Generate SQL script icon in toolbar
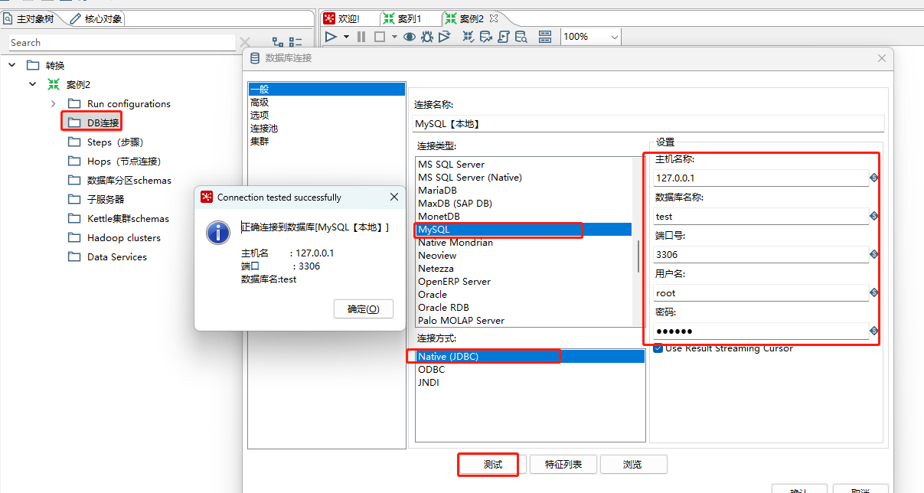Viewport: 924px width, 493px height. click(x=504, y=37)
